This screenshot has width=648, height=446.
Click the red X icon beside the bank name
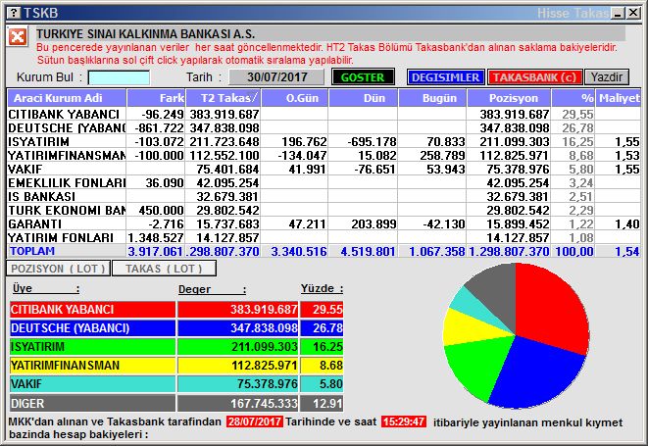coord(18,37)
